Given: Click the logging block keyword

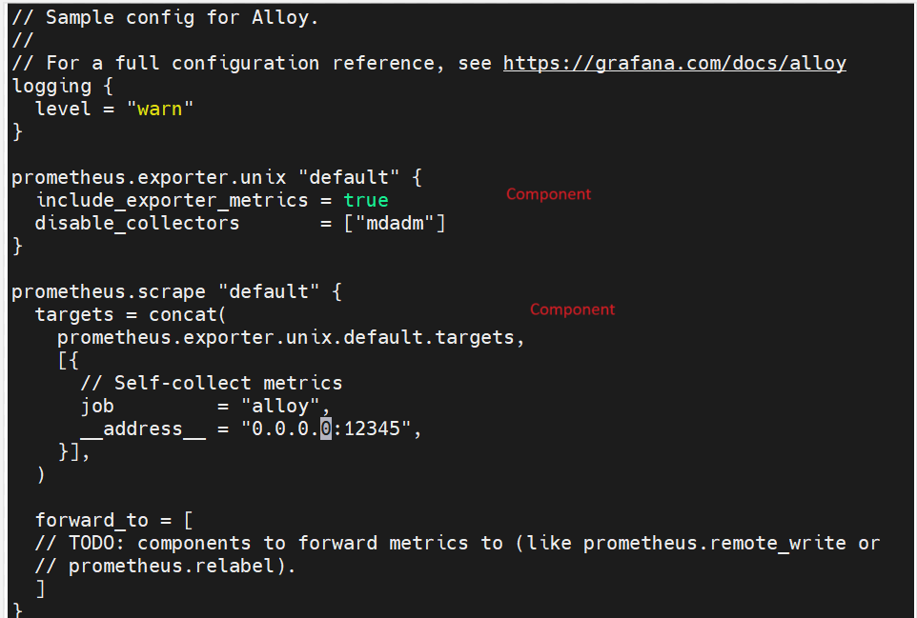Looking at the screenshot, I should point(51,87).
